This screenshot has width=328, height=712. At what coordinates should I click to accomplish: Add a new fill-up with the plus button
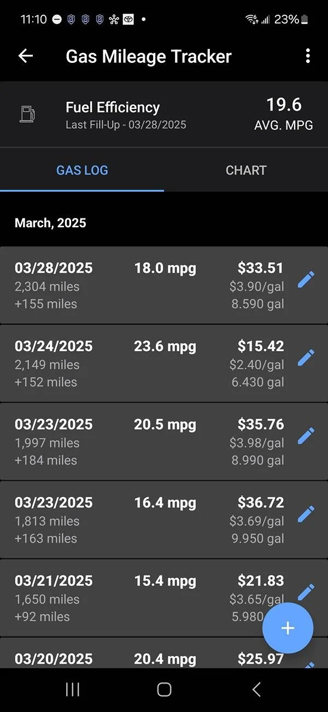288,628
